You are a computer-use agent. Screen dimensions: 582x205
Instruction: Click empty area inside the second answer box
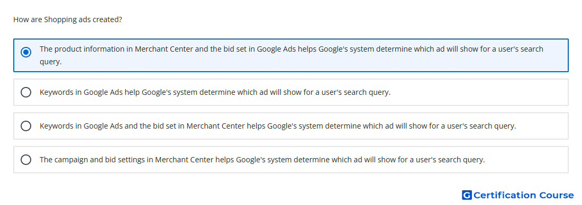coord(479,92)
